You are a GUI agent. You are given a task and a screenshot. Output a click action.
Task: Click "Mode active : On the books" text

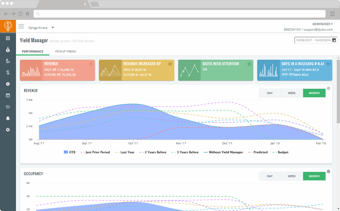(72, 41)
